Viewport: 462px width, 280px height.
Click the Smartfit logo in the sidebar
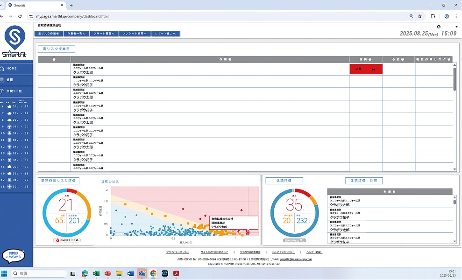[x=14, y=42]
